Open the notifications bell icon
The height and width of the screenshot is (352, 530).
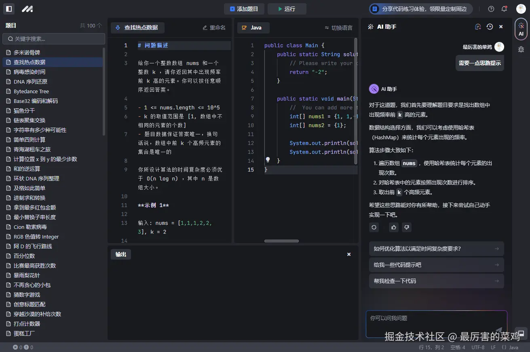(x=504, y=9)
